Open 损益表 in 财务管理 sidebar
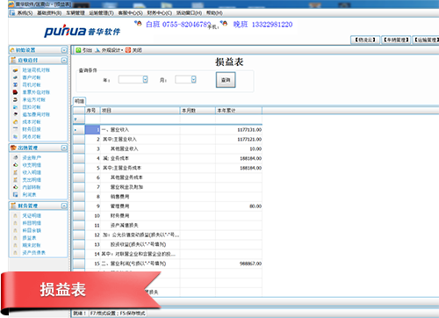This screenshot has width=439, height=318. pyautogui.click(x=29, y=238)
